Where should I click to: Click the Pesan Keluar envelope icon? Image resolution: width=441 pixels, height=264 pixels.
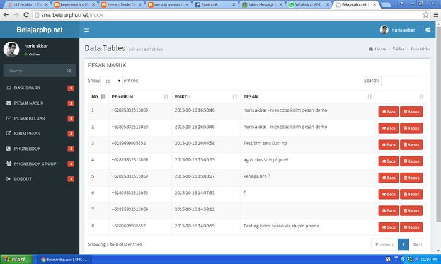9,118
